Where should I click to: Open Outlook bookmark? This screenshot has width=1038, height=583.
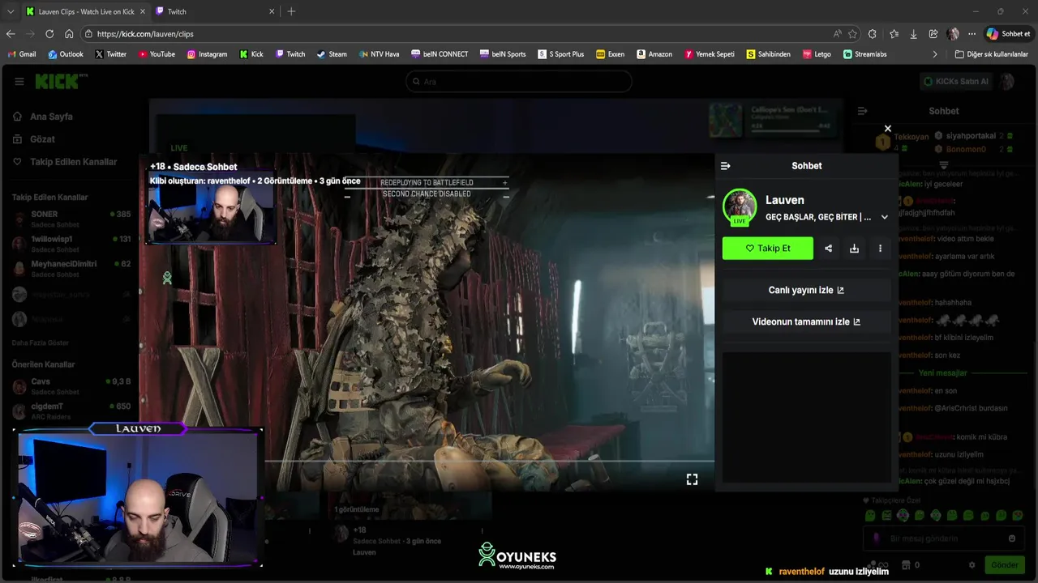[x=65, y=54]
